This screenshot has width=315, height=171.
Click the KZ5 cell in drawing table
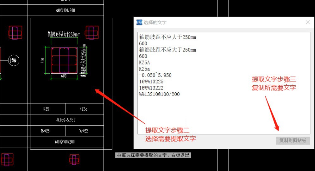48,109
